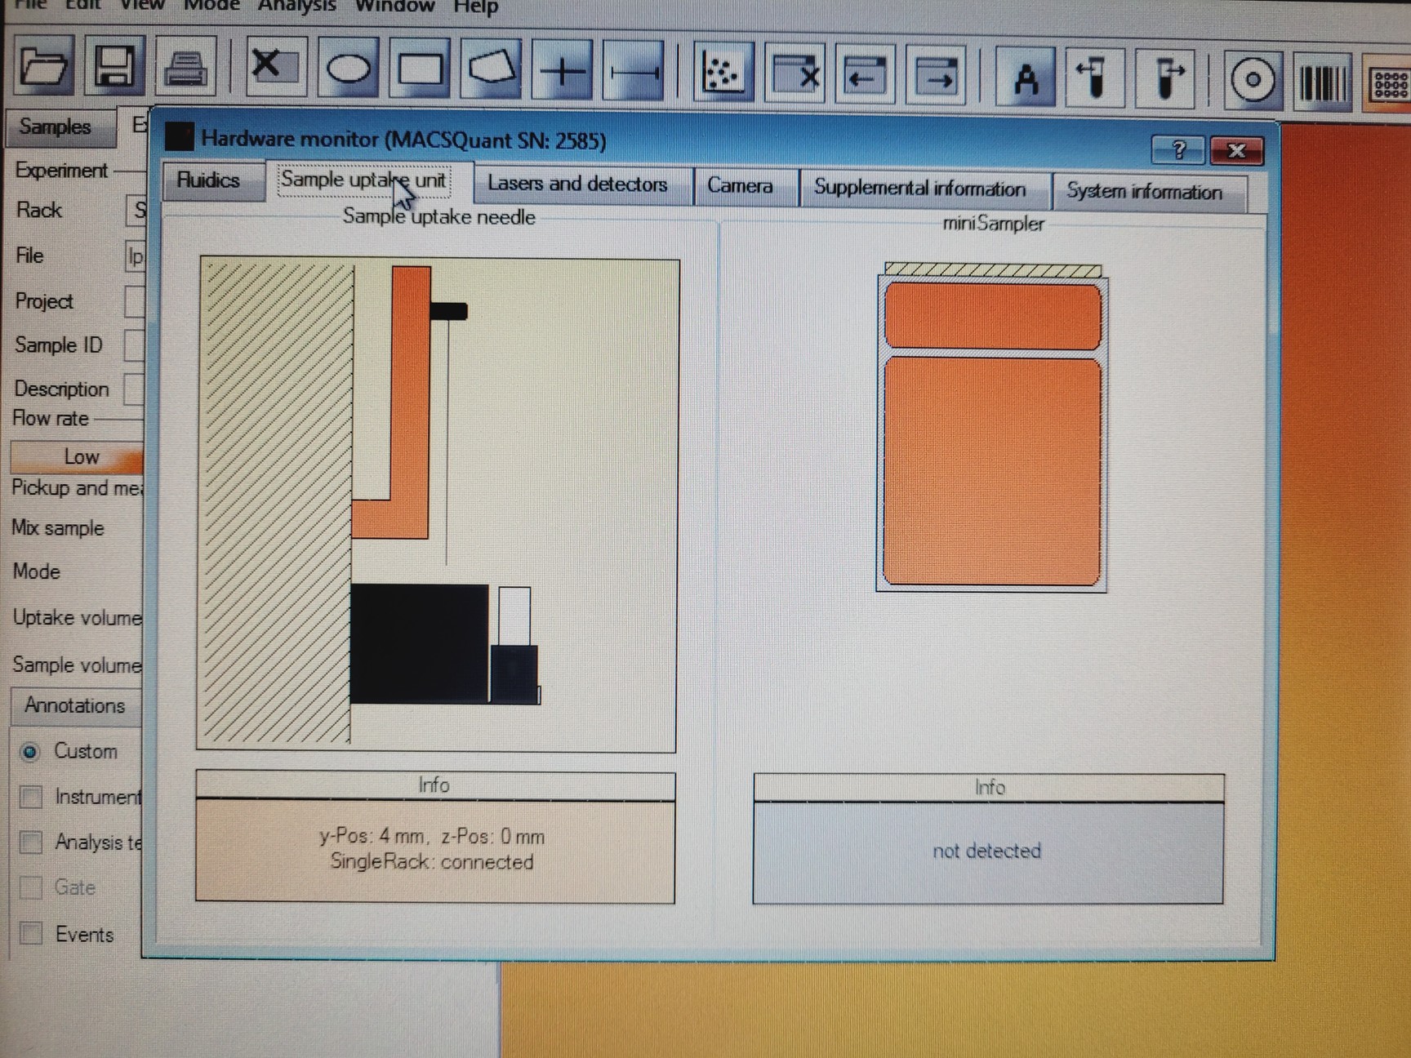Click the save floppy disk icon
This screenshot has width=1411, height=1058.
click(114, 66)
